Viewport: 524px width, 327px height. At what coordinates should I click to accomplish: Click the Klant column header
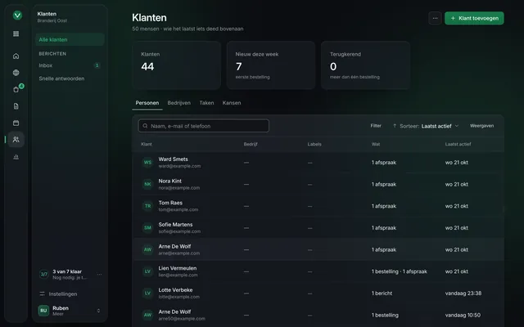click(147, 144)
